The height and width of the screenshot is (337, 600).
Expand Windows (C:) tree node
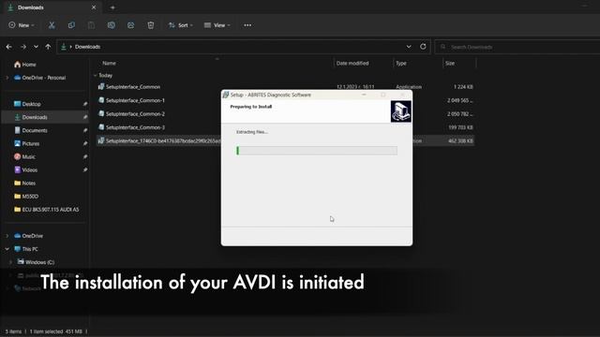tap(10, 262)
